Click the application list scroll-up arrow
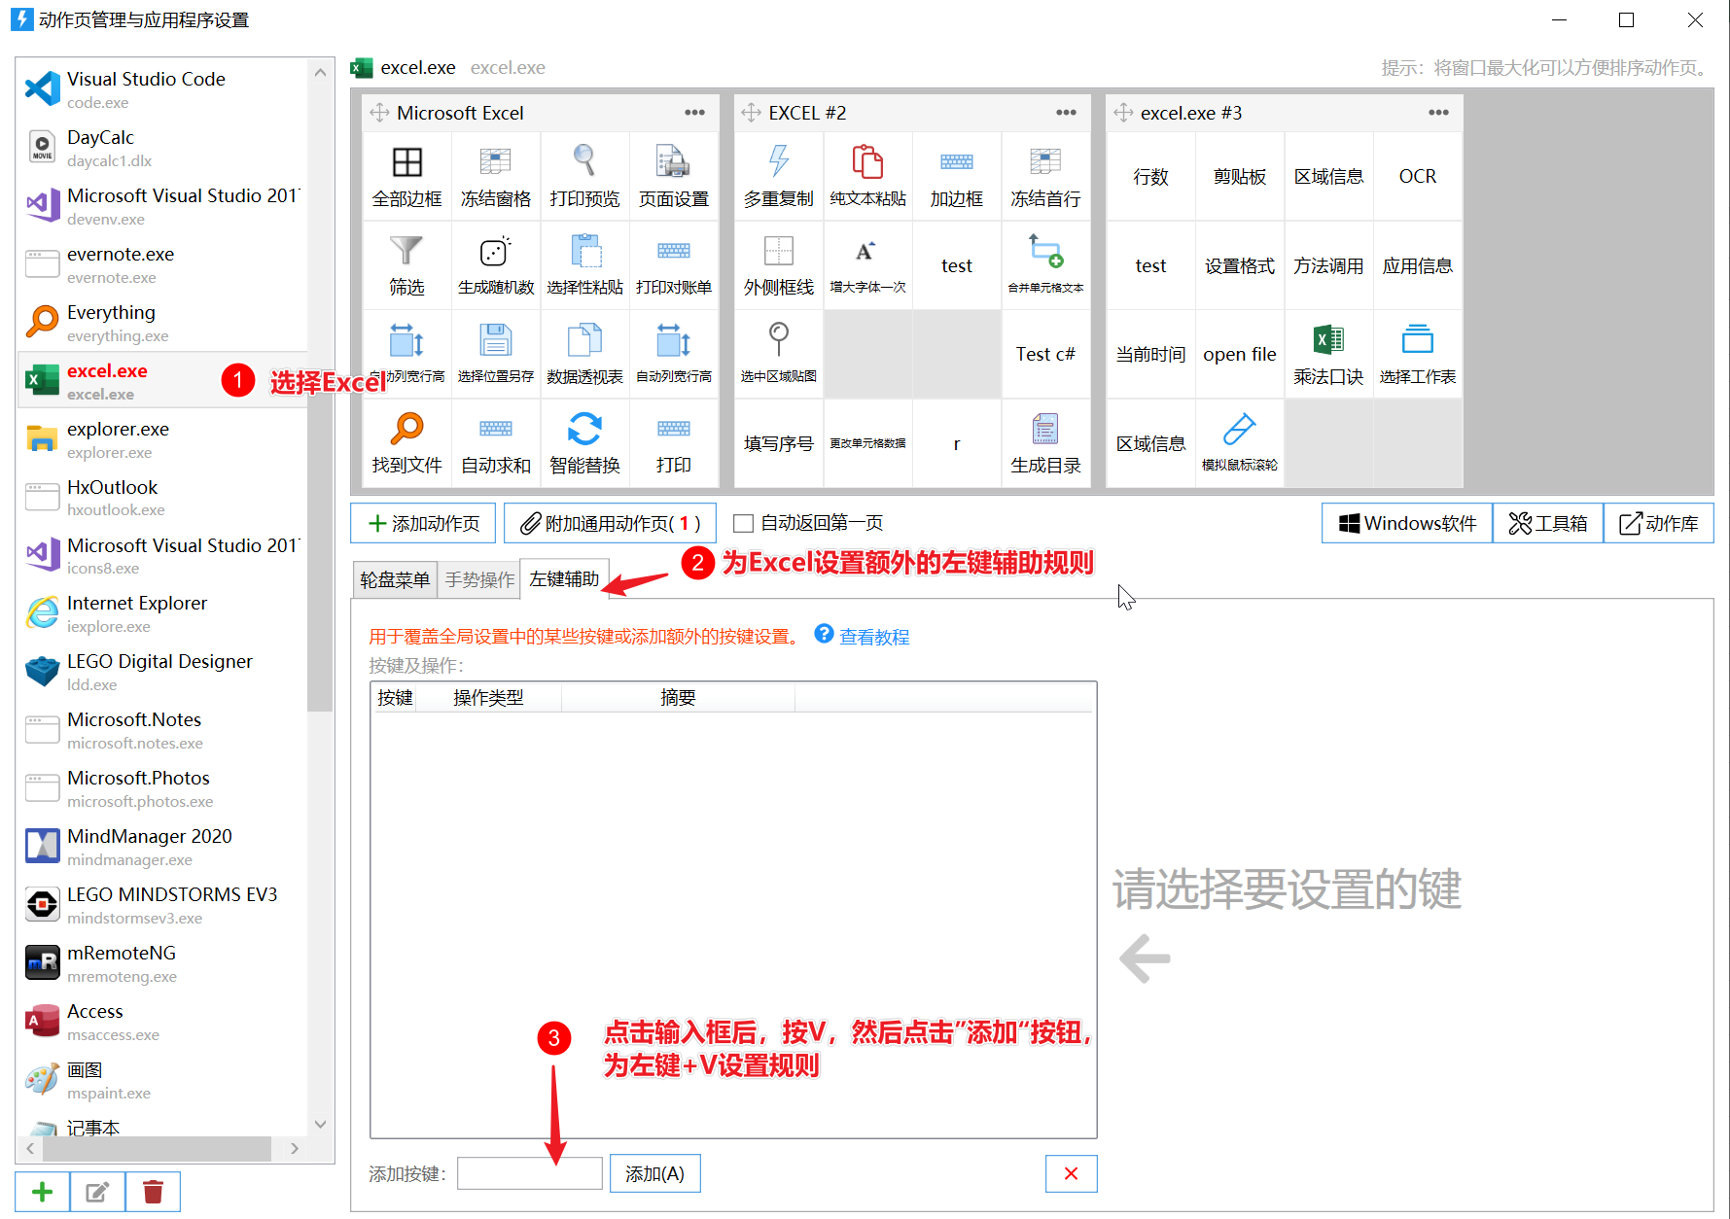The image size is (1730, 1219). 320,72
